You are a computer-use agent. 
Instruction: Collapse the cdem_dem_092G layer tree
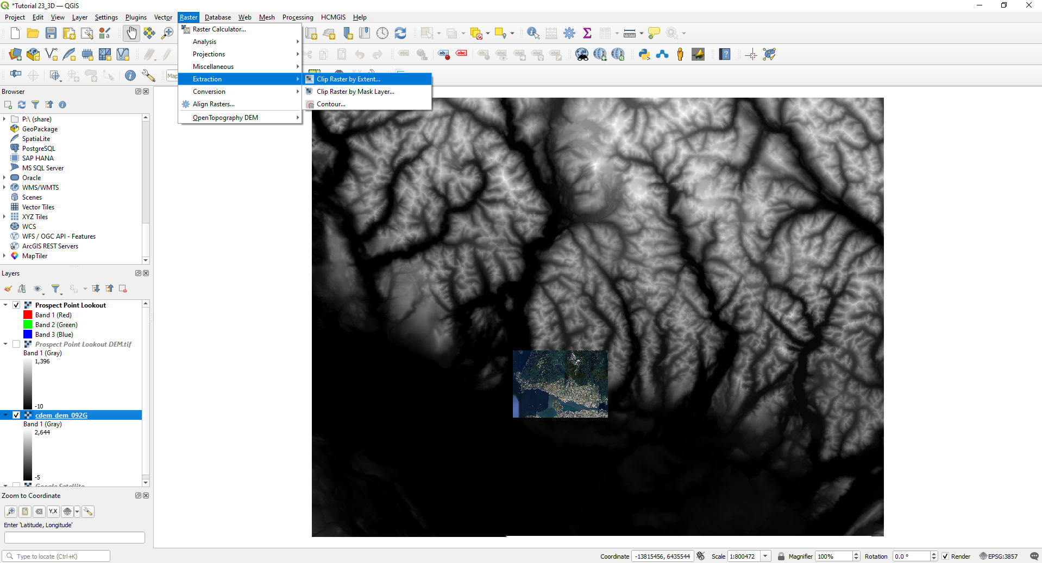click(x=5, y=415)
